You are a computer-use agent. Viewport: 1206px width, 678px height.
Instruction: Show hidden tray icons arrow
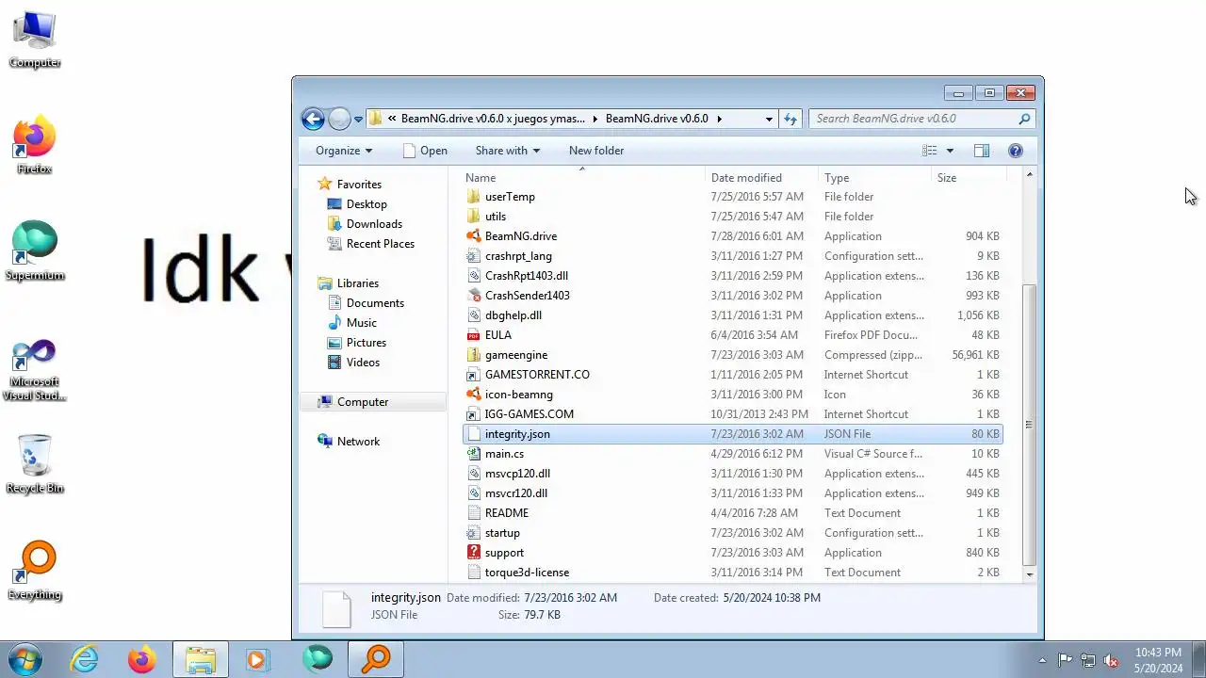click(1041, 660)
